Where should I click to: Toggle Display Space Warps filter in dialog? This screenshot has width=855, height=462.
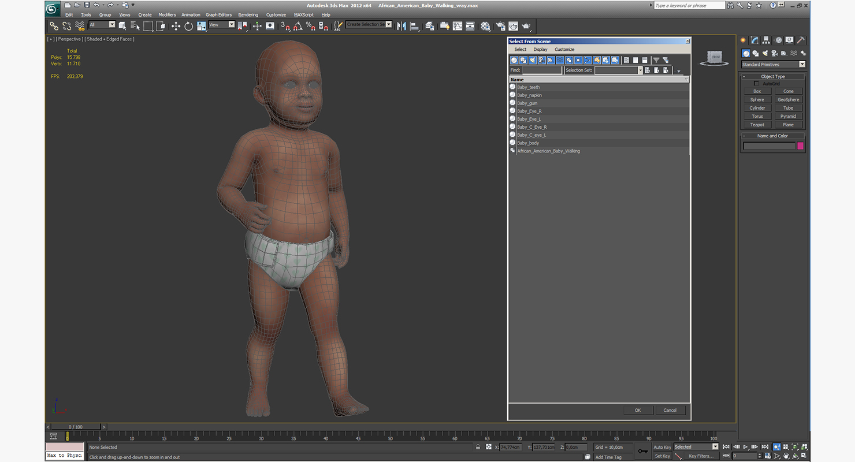click(560, 60)
